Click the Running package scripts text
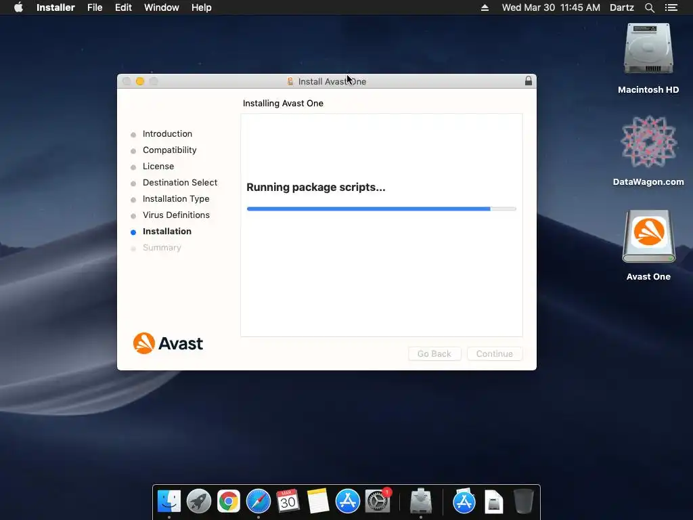The height and width of the screenshot is (520, 693). (315, 187)
